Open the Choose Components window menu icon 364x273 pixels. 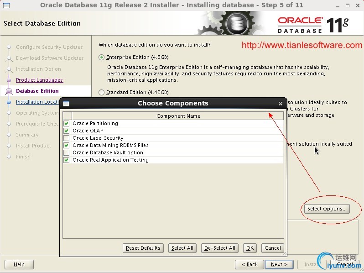66,104
